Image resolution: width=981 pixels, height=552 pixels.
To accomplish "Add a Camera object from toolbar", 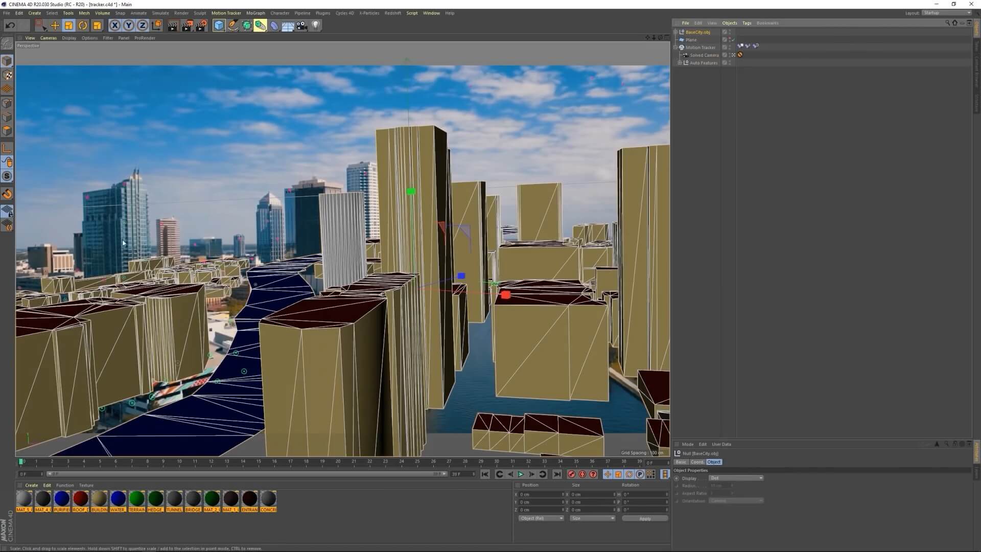I will (302, 26).
